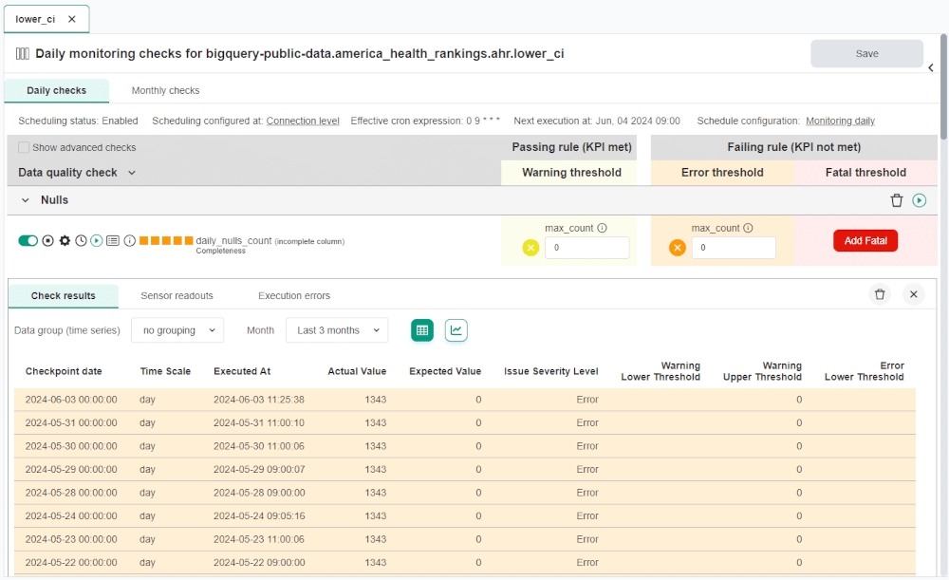Collapse the Nulls category section
949x580 pixels.
click(x=26, y=200)
